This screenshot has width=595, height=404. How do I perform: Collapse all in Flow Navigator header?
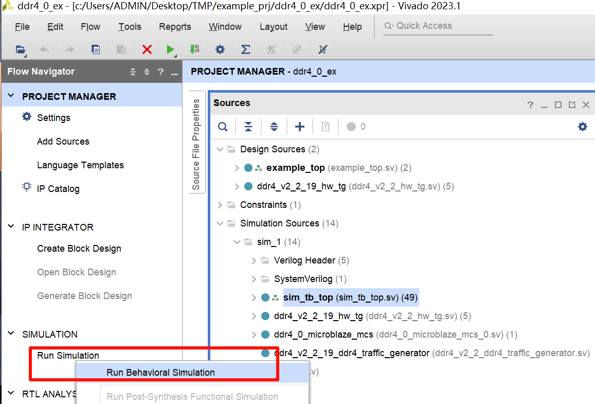[133, 72]
